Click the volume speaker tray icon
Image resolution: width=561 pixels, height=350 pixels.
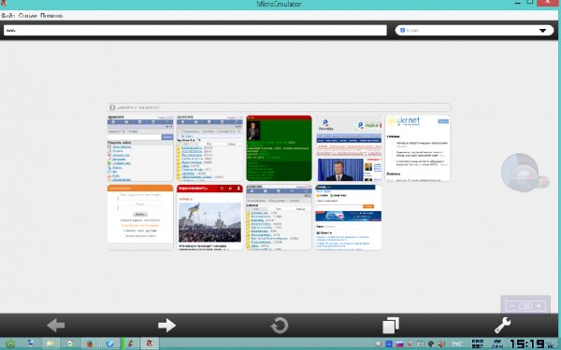441,343
